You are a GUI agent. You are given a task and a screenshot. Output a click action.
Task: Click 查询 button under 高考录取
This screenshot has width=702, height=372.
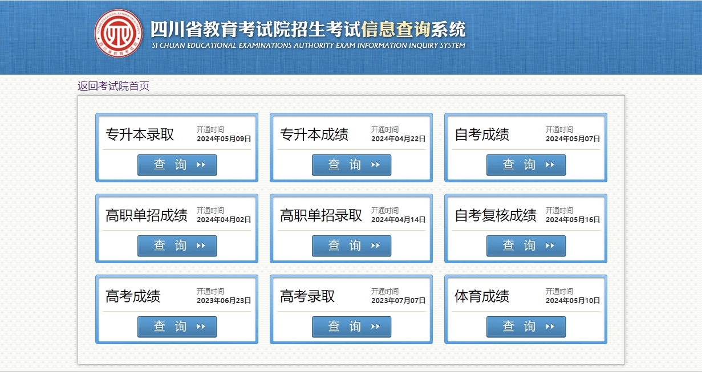pos(351,326)
